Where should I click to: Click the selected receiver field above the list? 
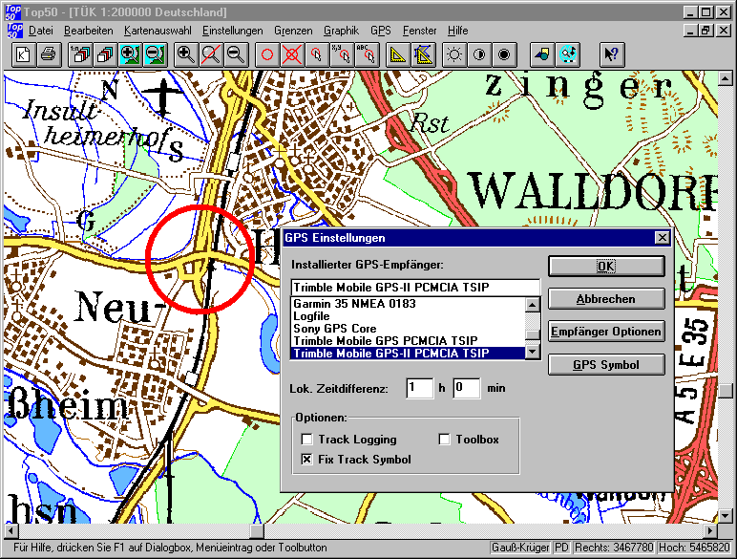[415, 288]
